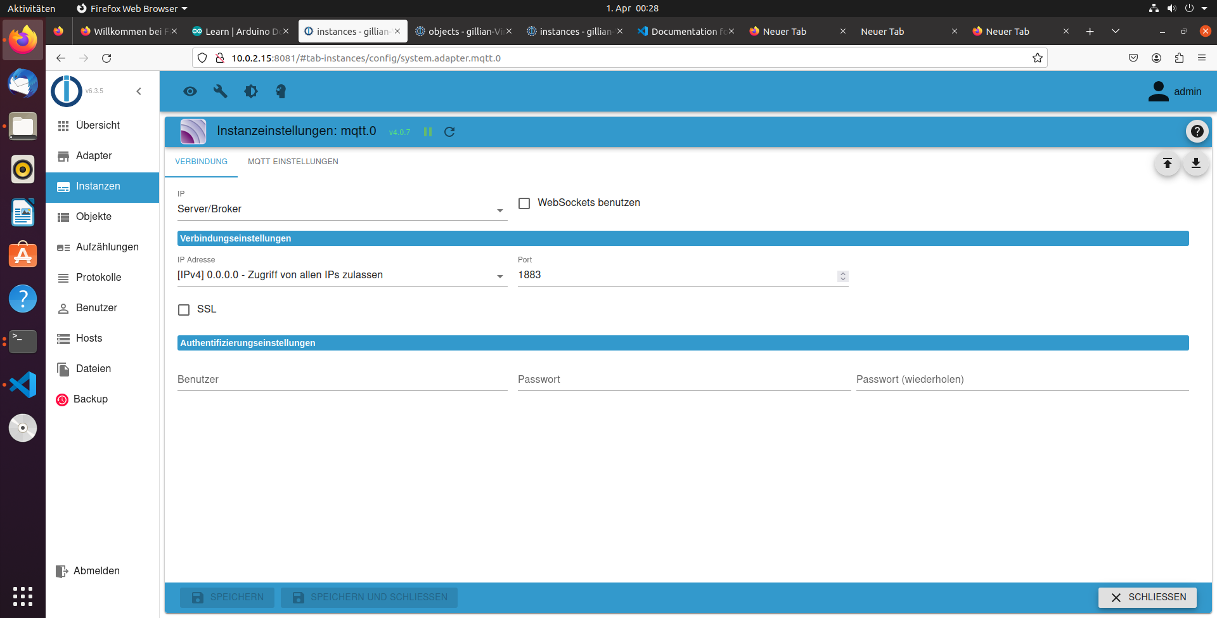Open Visual Studio Code from dock
Image resolution: width=1217 pixels, height=618 pixels.
click(x=23, y=385)
